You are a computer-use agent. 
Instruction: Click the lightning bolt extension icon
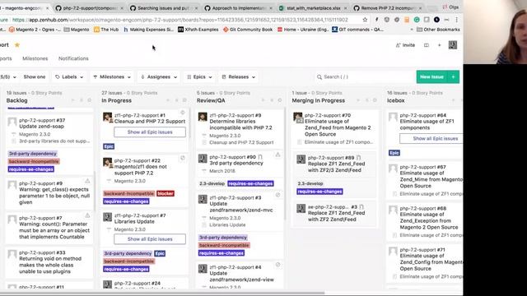[x=377, y=20]
